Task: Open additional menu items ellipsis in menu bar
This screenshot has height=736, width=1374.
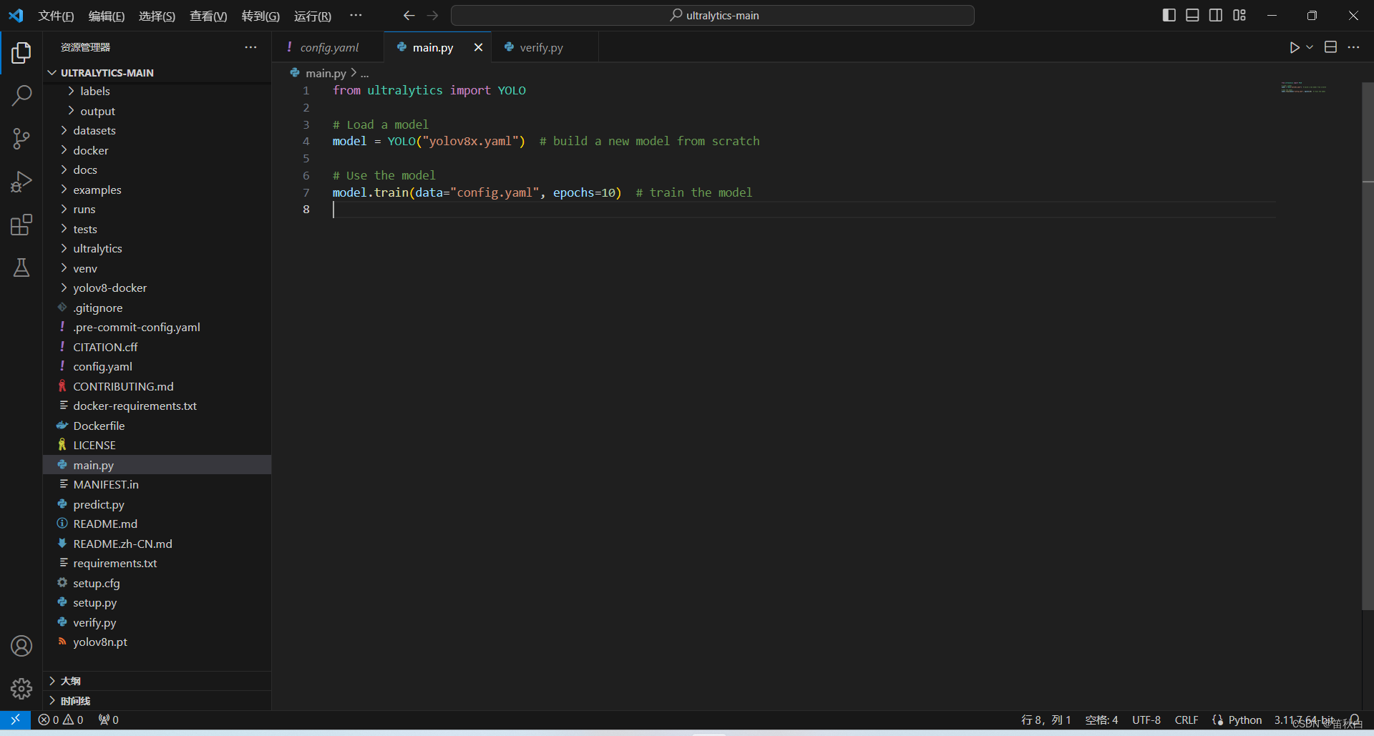Action: (x=356, y=15)
